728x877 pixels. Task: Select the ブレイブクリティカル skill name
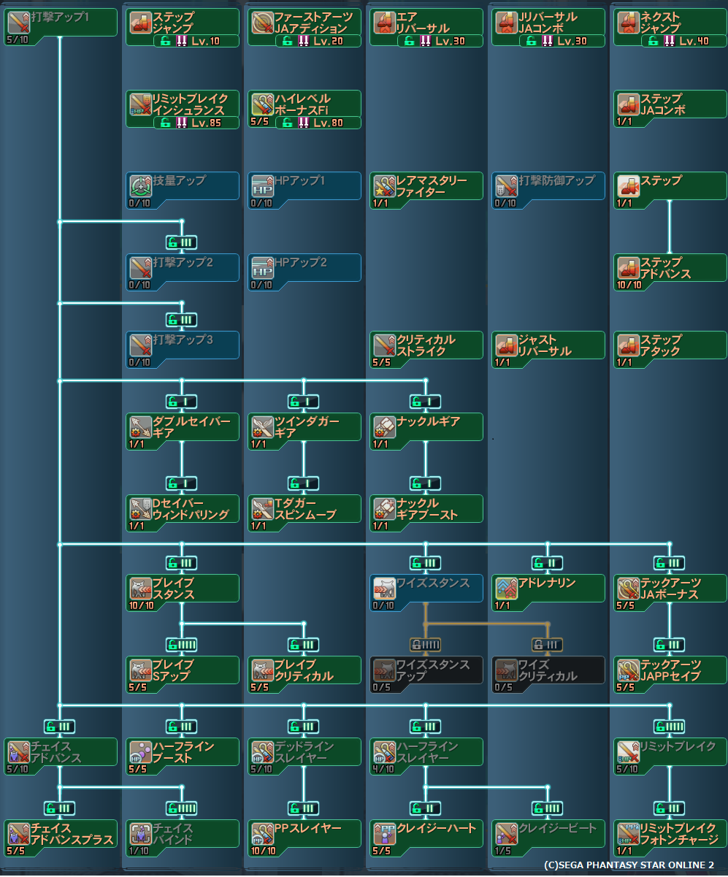coord(304,670)
